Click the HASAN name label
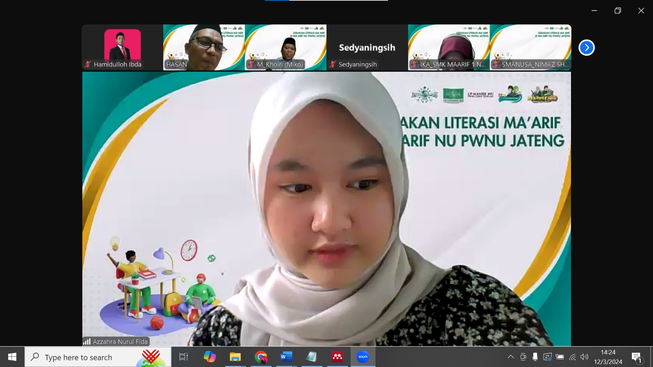Image resolution: width=653 pixels, height=367 pixels. [176, 64]
